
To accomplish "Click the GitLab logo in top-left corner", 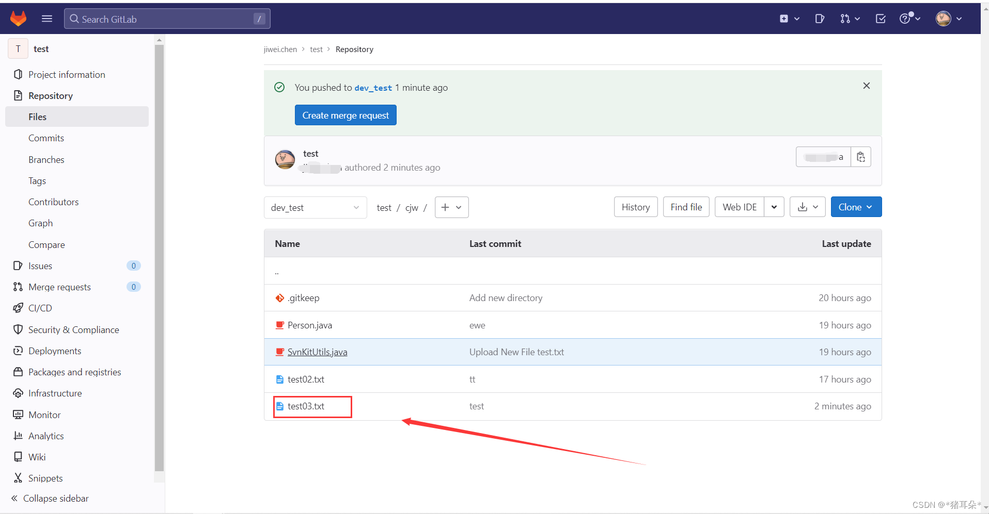I will coord(18,19).
